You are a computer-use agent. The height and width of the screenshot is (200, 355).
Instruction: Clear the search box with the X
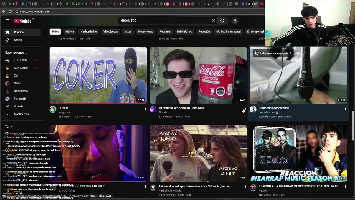(214, 21)
